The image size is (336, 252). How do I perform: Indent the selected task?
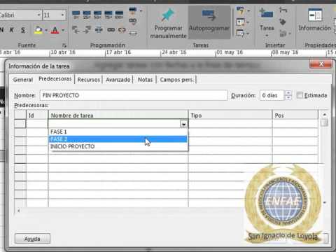(87, 30)
